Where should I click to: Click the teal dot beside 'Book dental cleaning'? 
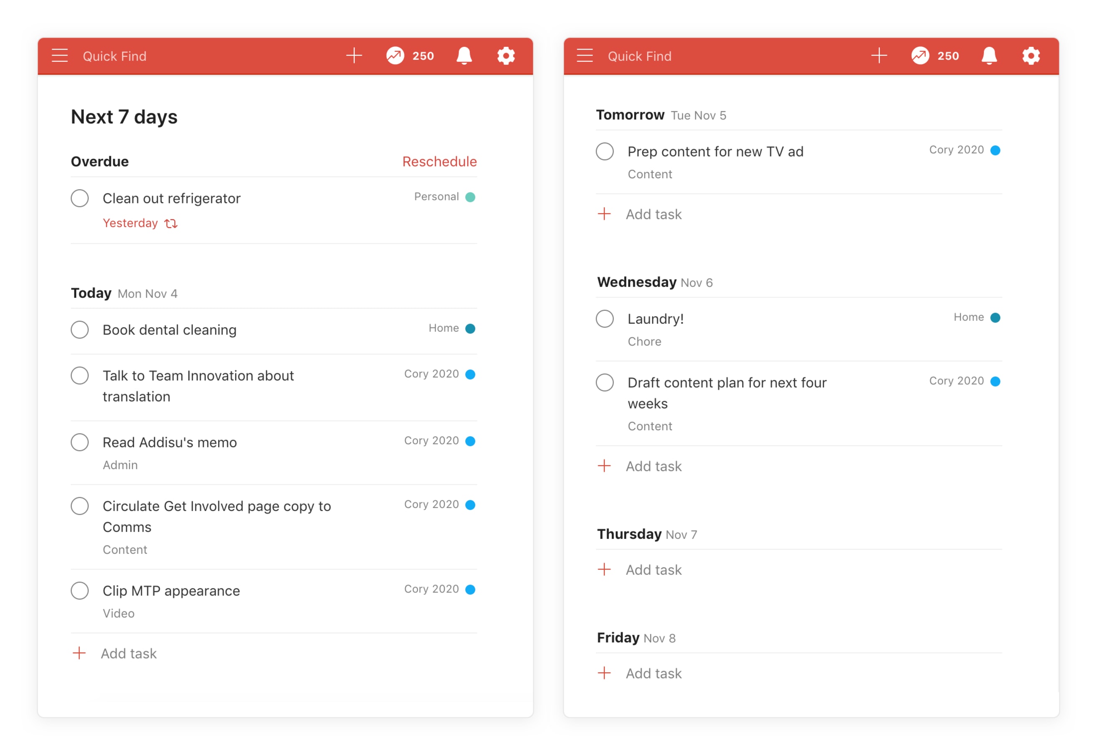point(470,328)
